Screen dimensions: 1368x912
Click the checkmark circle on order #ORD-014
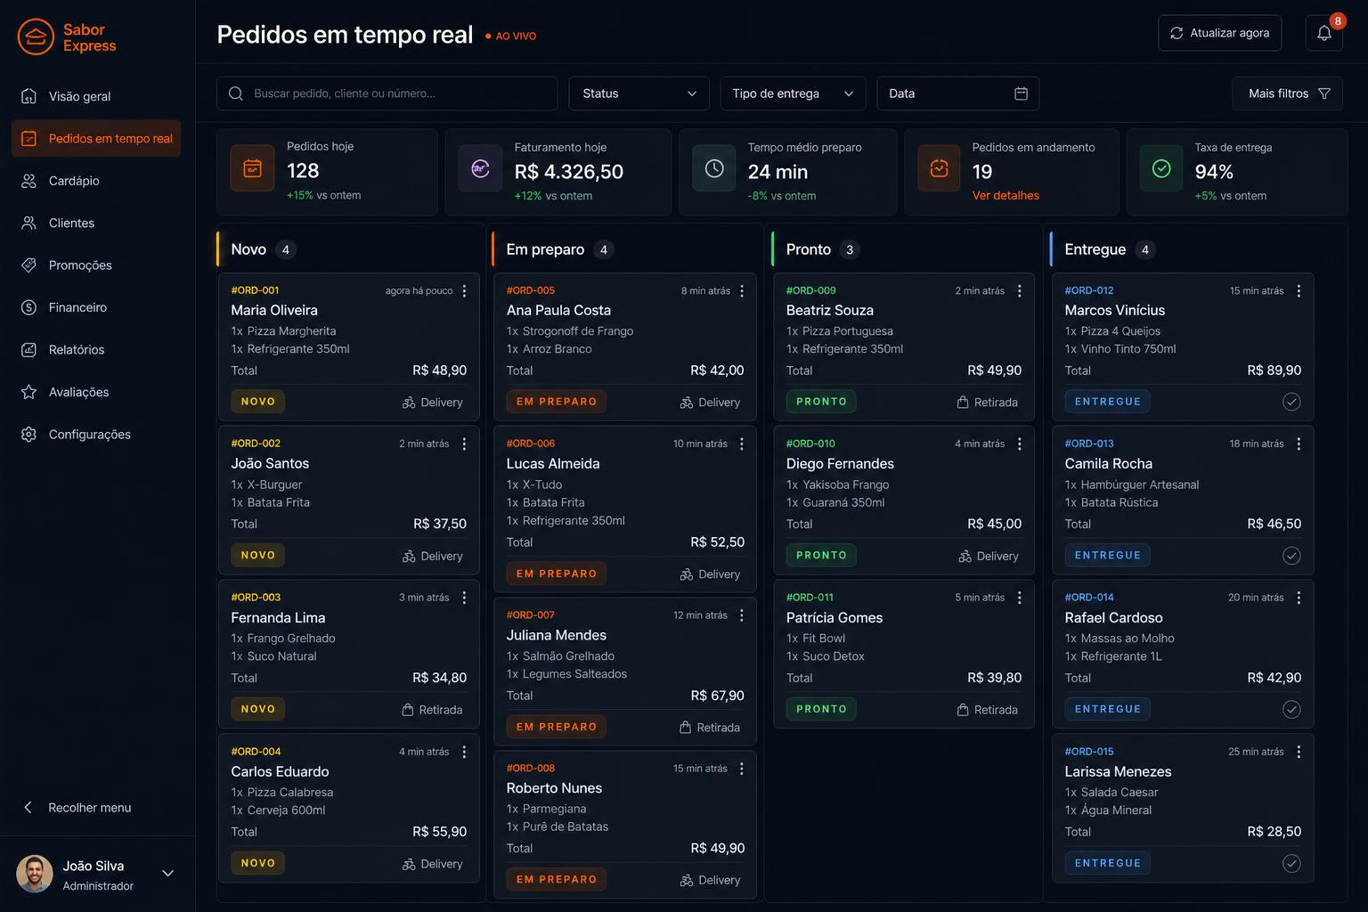[x=1291, y=709]
